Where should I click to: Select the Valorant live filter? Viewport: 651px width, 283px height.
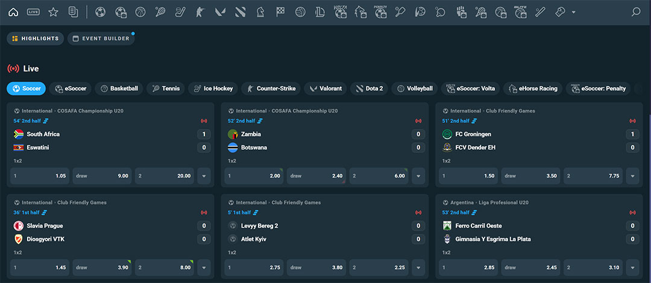(325, 89)
